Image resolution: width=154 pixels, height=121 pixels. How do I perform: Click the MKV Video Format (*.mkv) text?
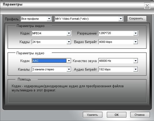coord(72,19)
